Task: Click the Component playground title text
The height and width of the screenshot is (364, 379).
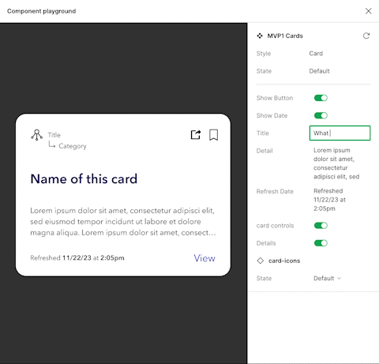Action: click(42, 11)
